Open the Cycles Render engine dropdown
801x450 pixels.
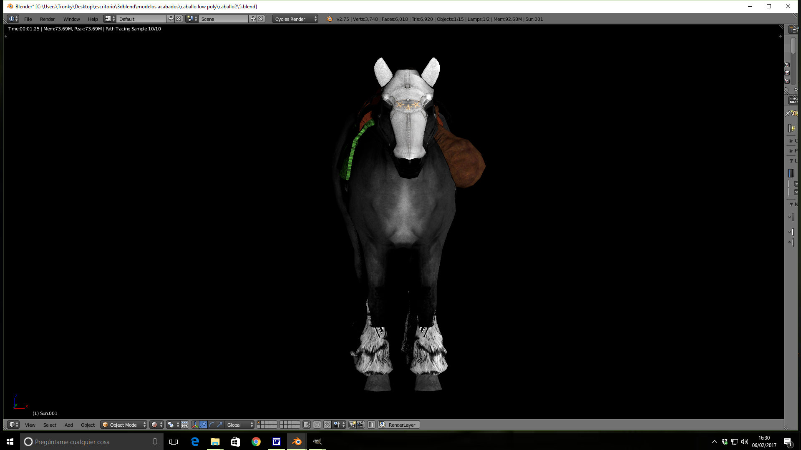[x=295, y=19]
